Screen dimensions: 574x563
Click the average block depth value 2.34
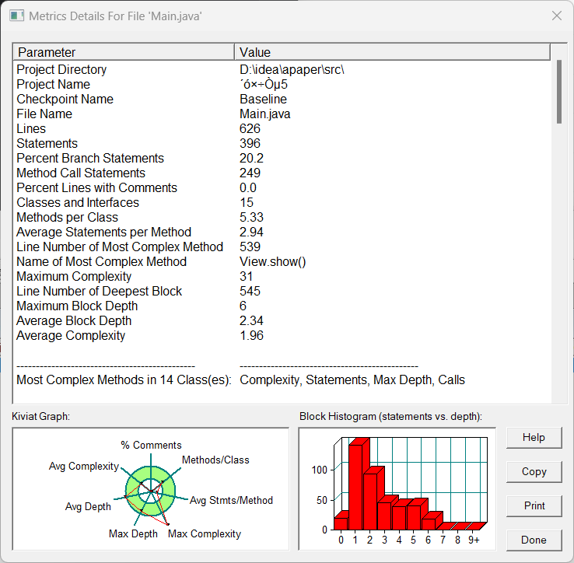point(251,320)
